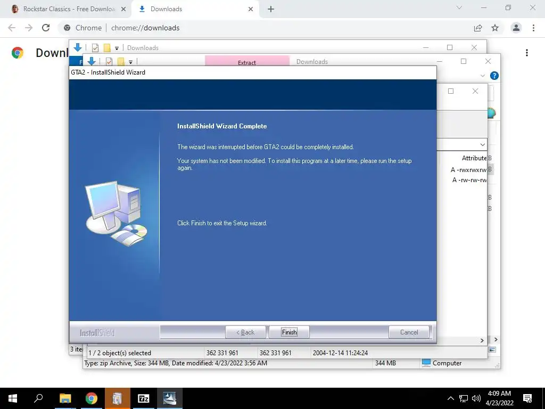
Task: Click the new folder icon in the front Explorer title bar
Action: point(121,62)
